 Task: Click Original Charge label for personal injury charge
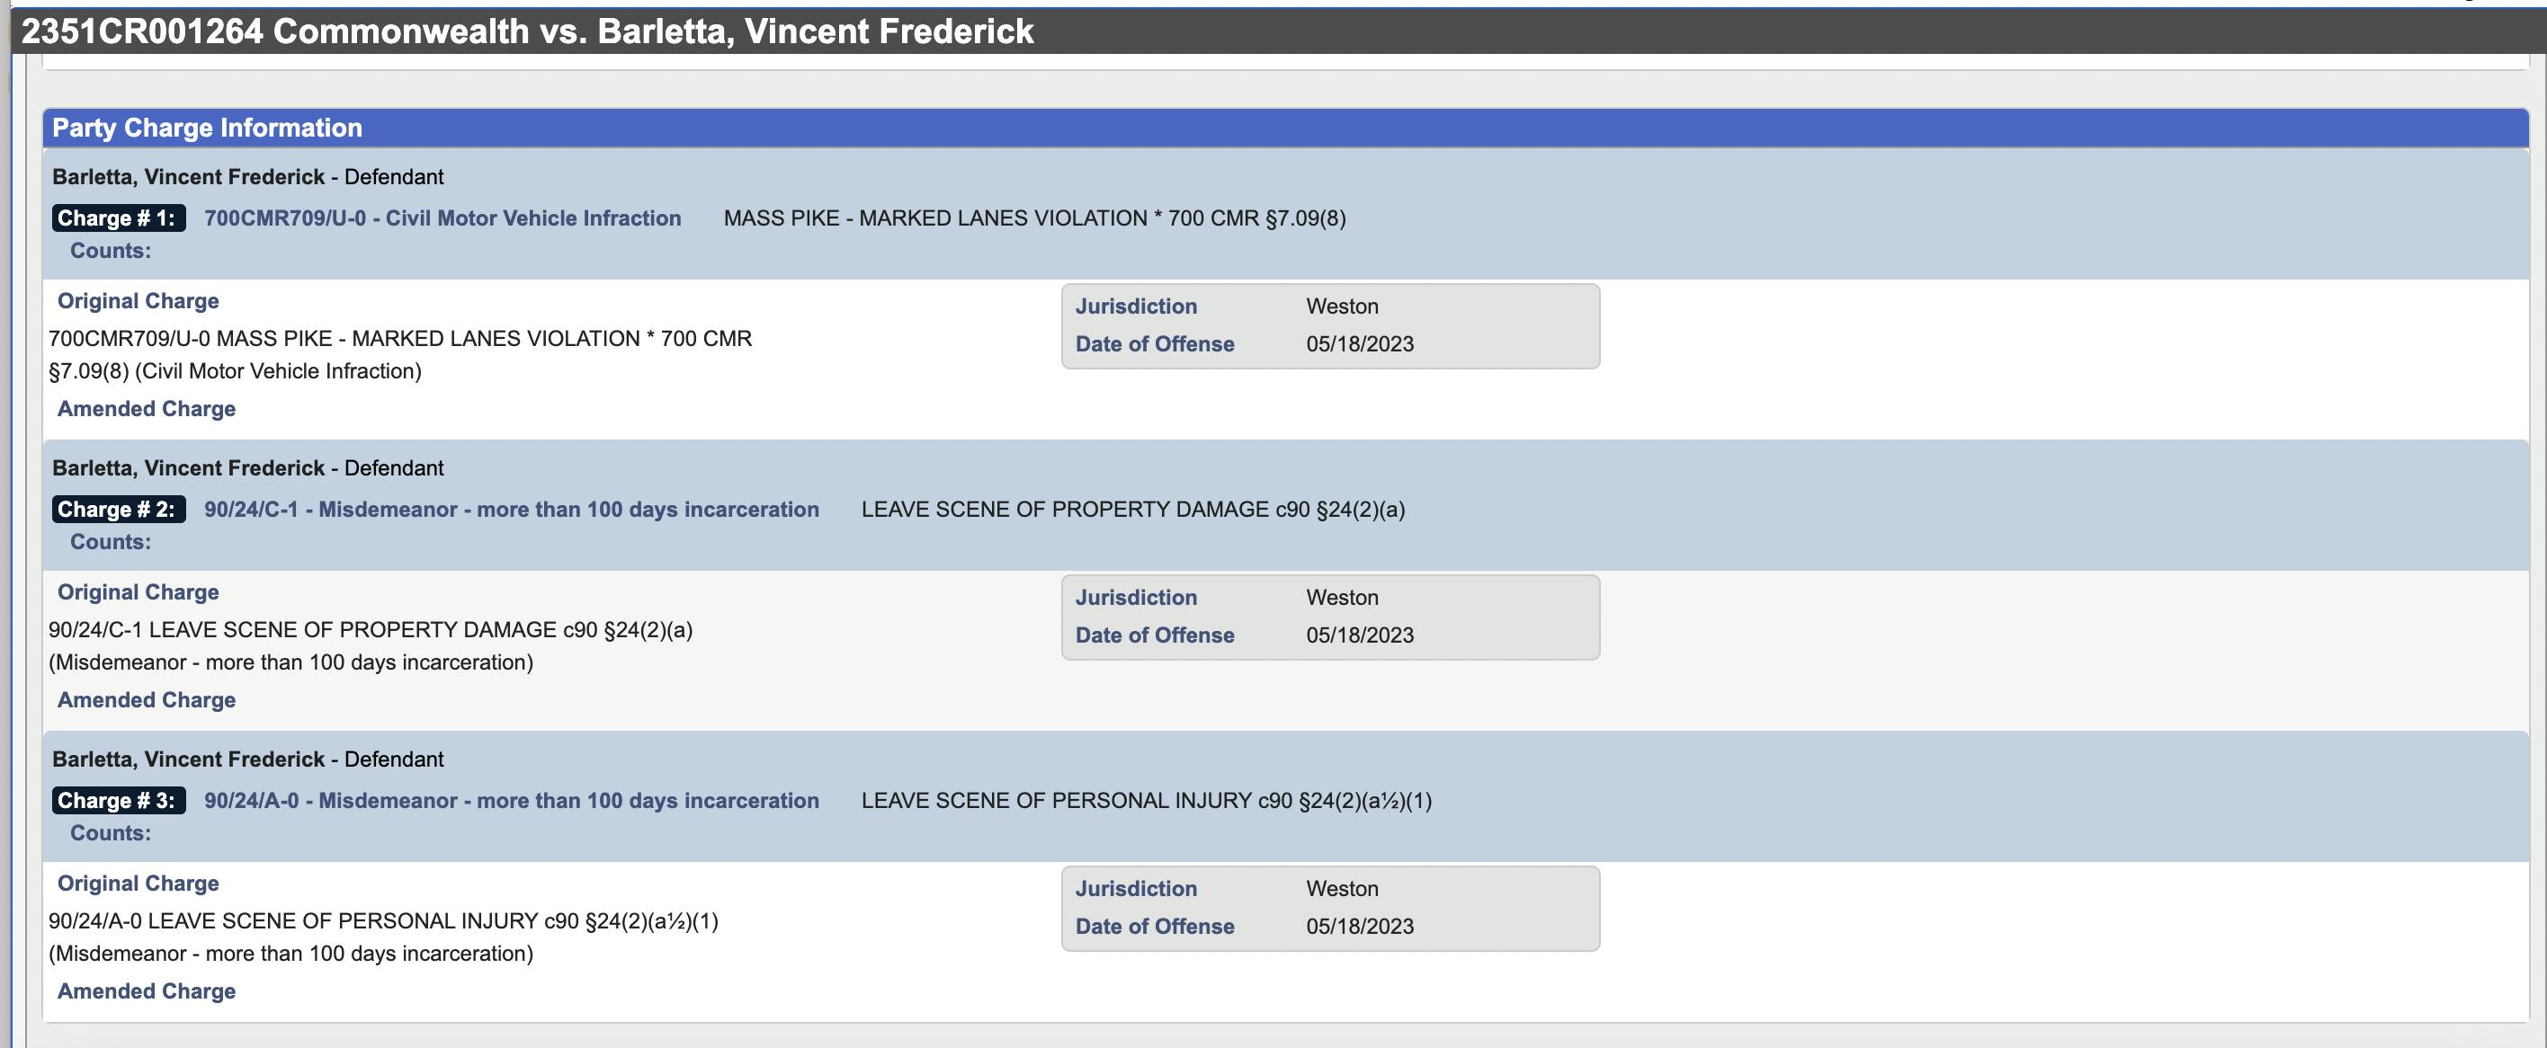pos(138,884)
